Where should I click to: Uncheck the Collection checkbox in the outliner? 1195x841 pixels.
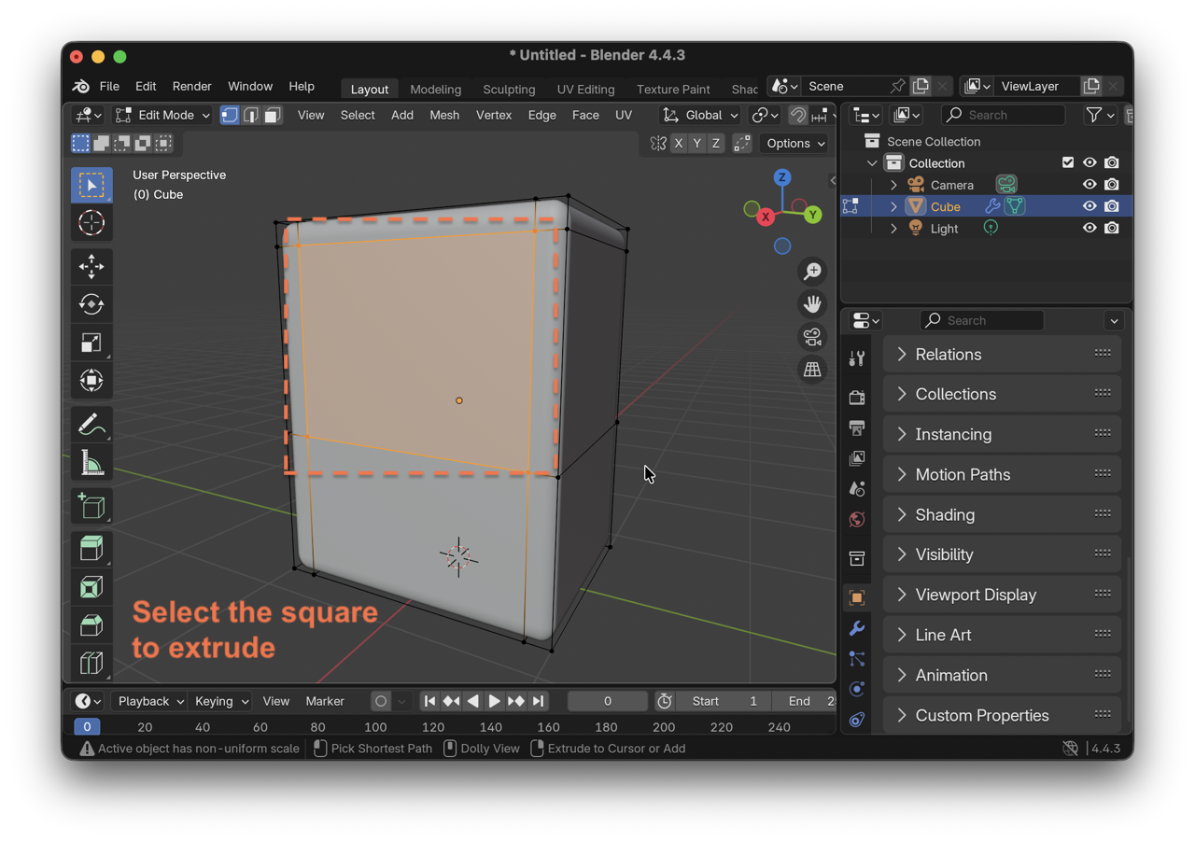pos(1067,161)
